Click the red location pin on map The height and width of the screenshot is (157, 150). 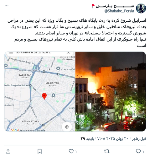(x=44, y=96)
